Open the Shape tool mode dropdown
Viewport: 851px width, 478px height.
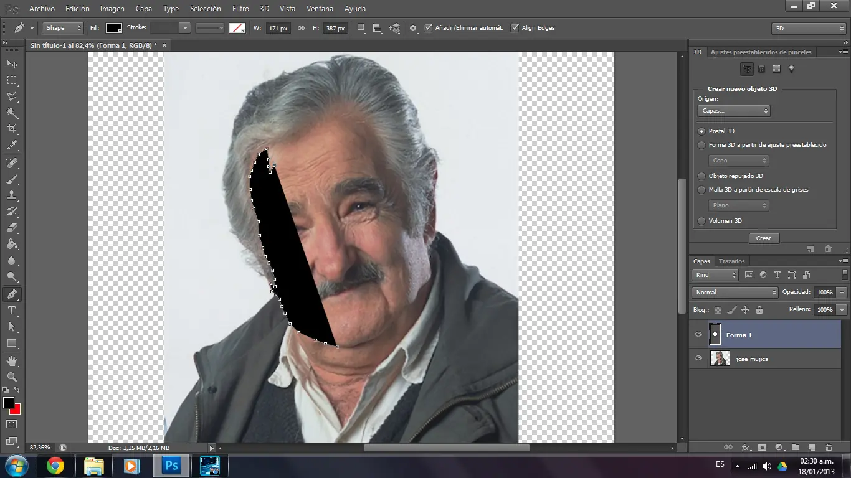click(63, 28)
